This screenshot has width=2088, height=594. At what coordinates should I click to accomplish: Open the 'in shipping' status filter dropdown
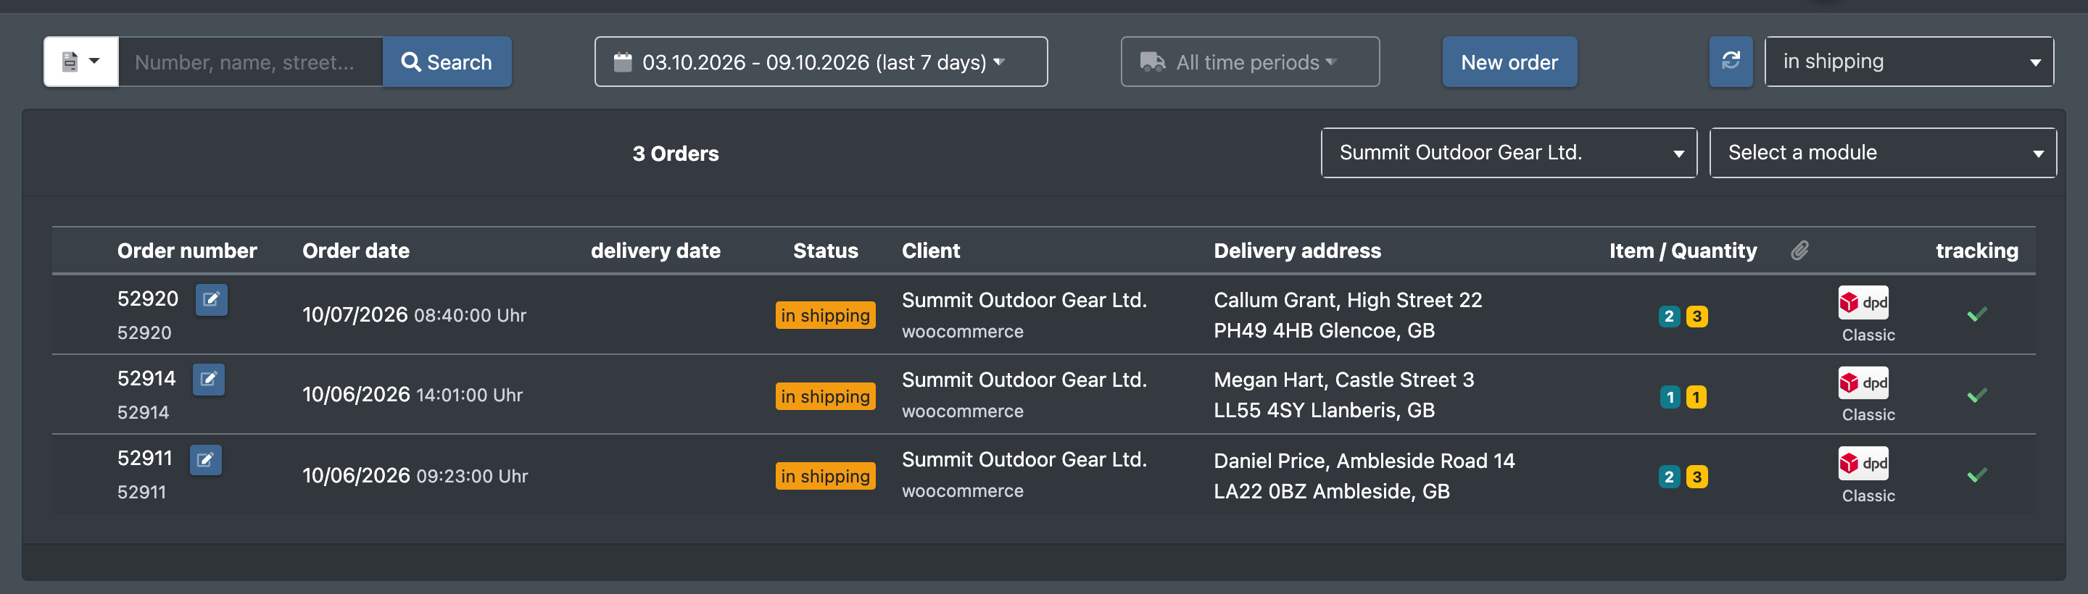(1909, 62)
